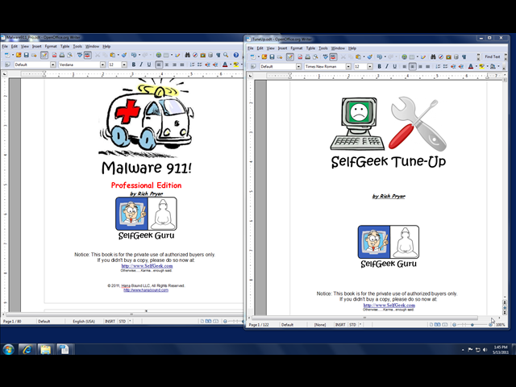Click zoom slider in TuneUp status bar
The width and height of the screenshot is (516, 387).
point(472,324)
